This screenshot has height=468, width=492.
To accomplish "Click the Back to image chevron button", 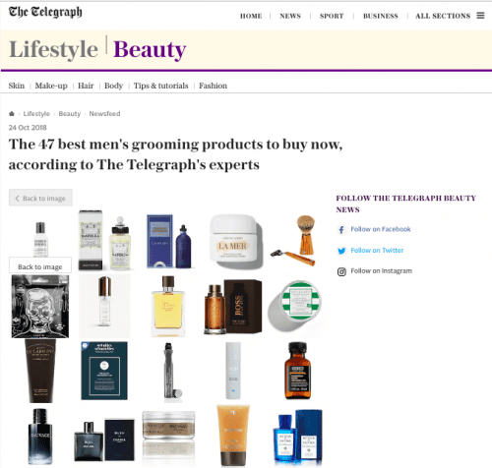I will click(40, 198).
